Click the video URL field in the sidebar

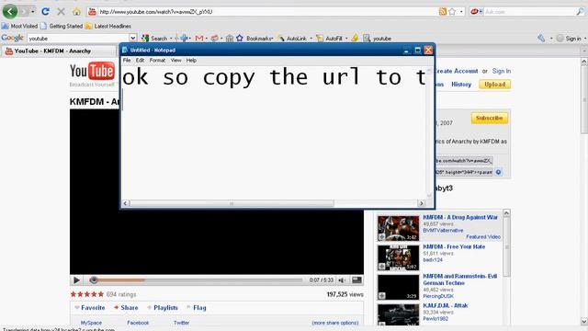[464, 161]
